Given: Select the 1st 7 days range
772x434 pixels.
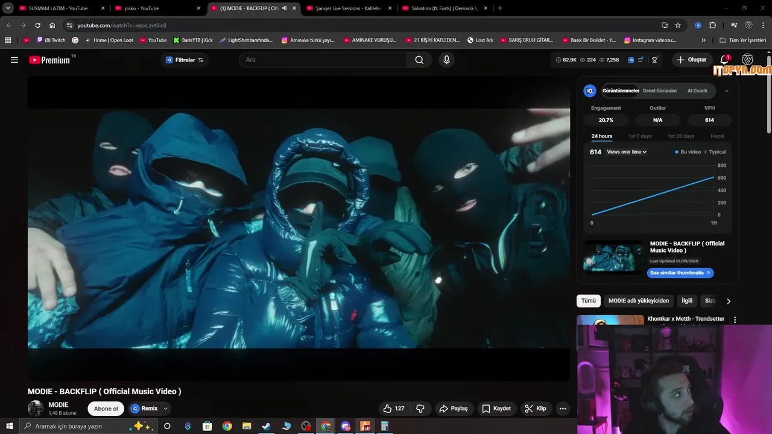Looking at the screenshot, I should point(640,136).
